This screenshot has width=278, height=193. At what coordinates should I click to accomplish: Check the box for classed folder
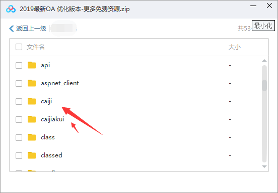click(19, 155)
